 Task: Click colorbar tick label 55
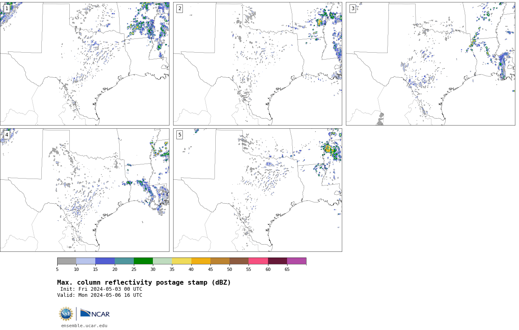(x=249, y=269)
